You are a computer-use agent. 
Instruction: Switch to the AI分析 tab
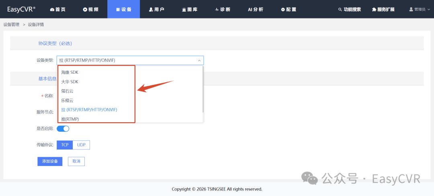(x=255, y=9)
